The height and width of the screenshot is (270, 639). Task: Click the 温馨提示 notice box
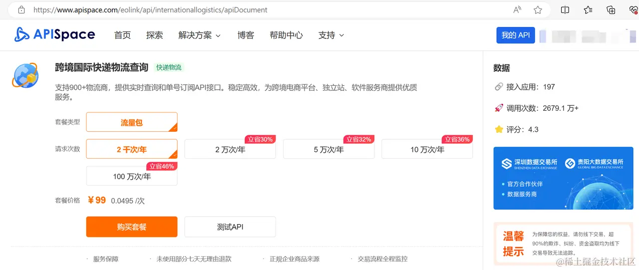coord(563,244)
